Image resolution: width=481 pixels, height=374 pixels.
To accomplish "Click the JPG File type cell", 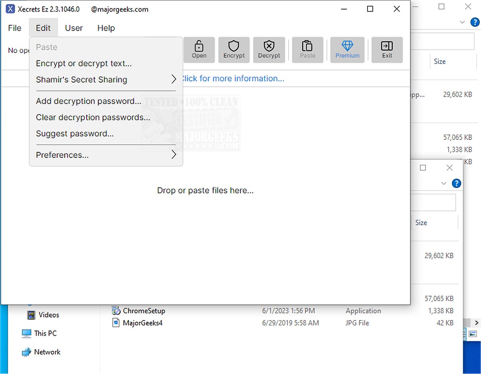I will click(357, 323).
